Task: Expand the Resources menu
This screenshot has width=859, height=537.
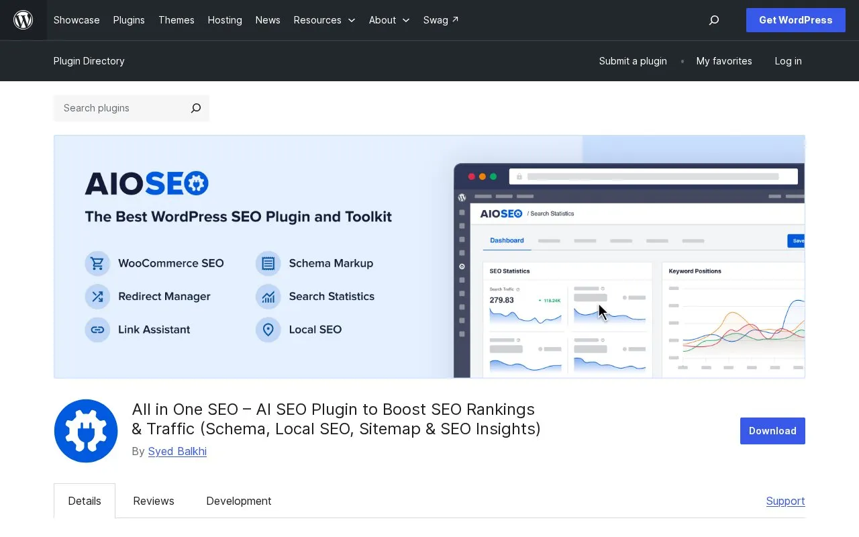Action: click(x=324, y=20)
